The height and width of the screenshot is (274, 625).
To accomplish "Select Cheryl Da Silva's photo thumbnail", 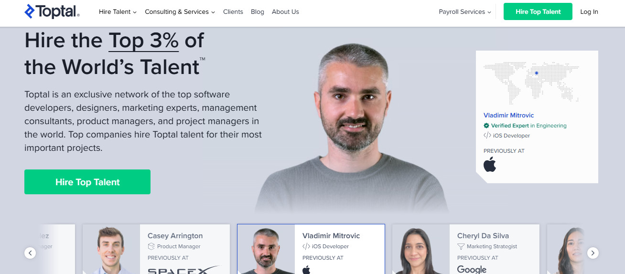I will click(x=421, y=249).
